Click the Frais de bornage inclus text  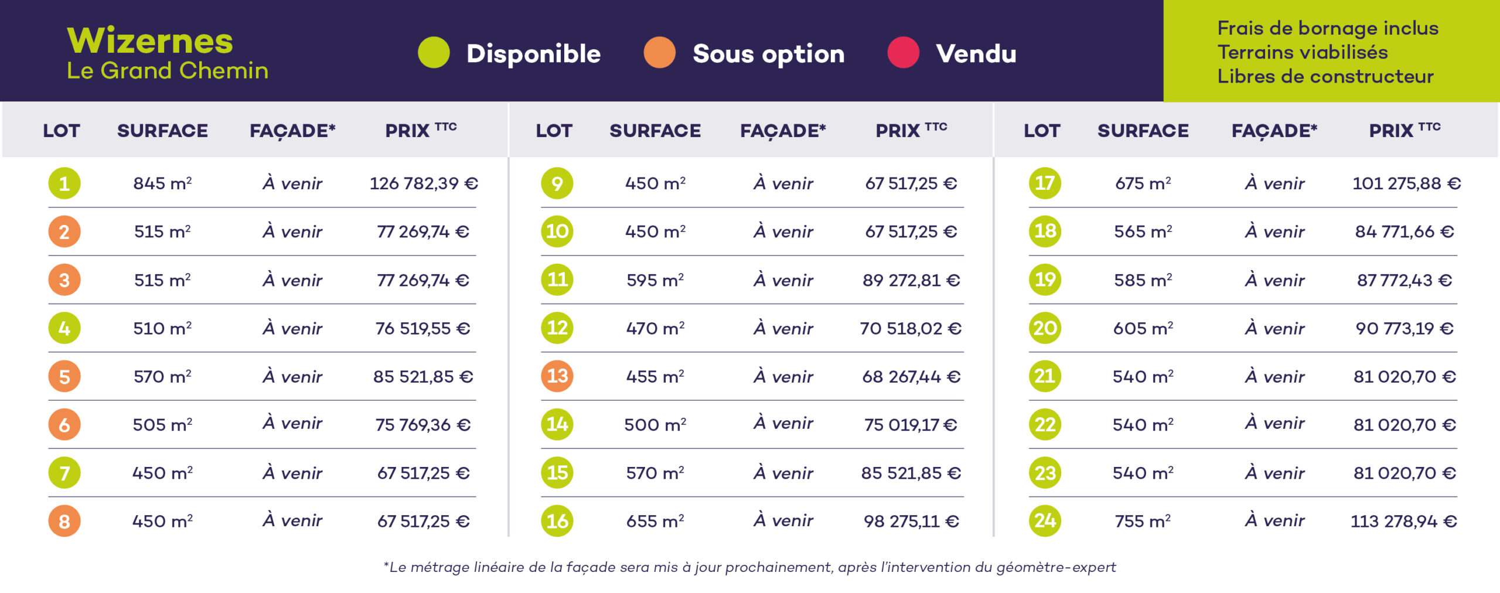click(1328, 28)
